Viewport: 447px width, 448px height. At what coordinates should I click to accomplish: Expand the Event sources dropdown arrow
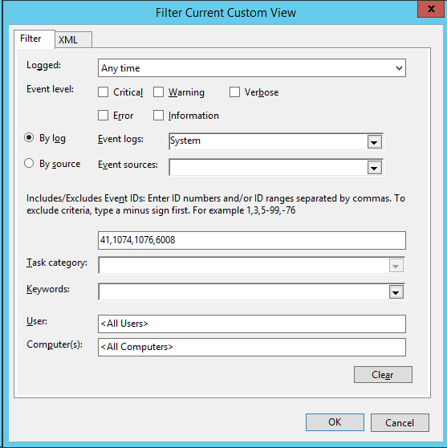pos(375,168)
